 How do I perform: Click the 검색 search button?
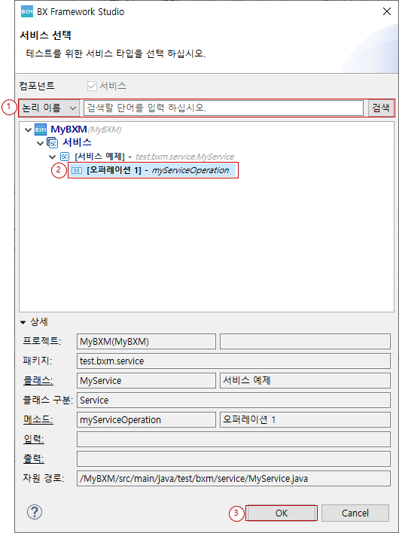(x=381, y=108)
